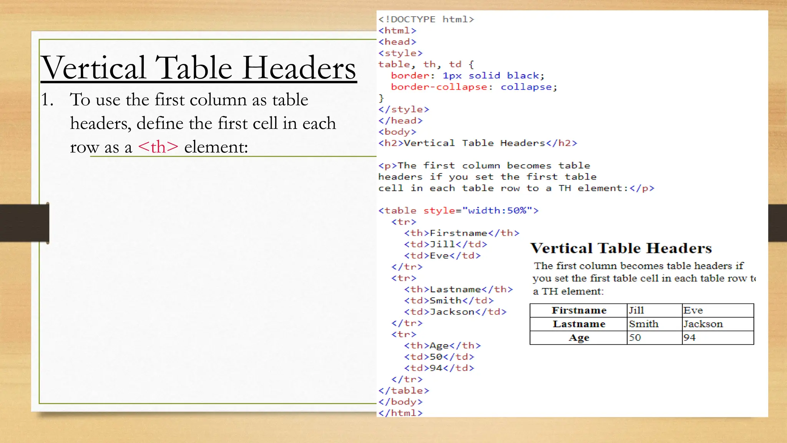Click the '<body>' opening tag line

397,132
